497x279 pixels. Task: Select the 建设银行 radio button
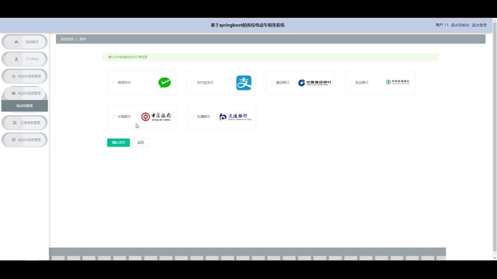pos(272,83)
